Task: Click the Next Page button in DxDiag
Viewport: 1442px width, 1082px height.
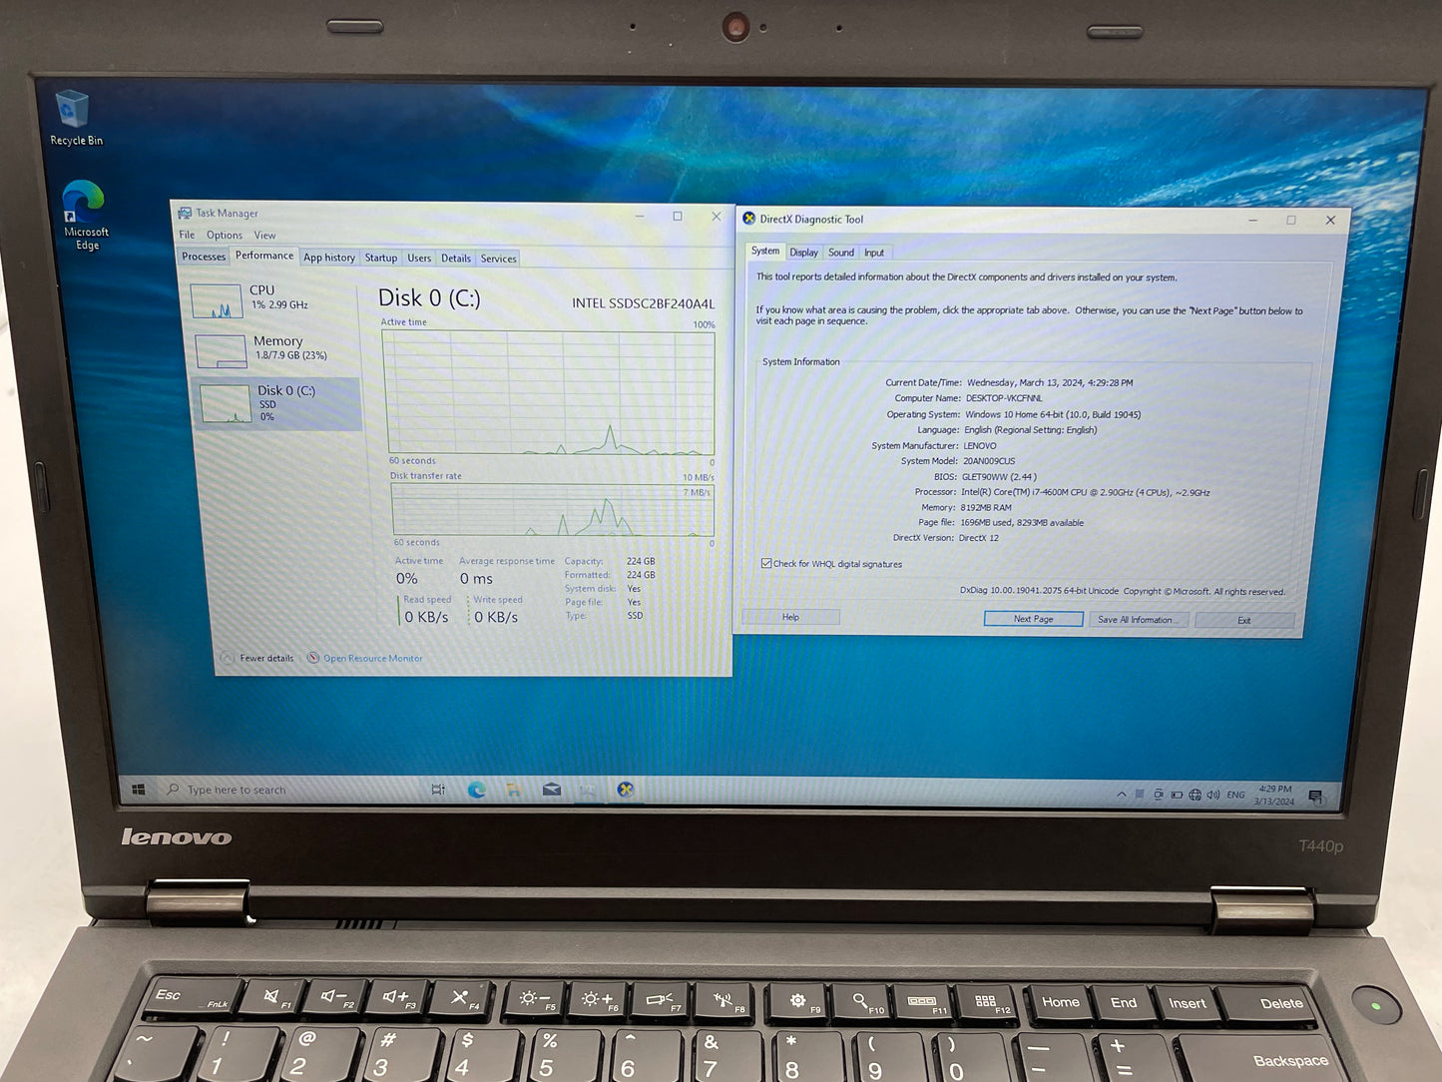Action: [x=1033, y=619]
